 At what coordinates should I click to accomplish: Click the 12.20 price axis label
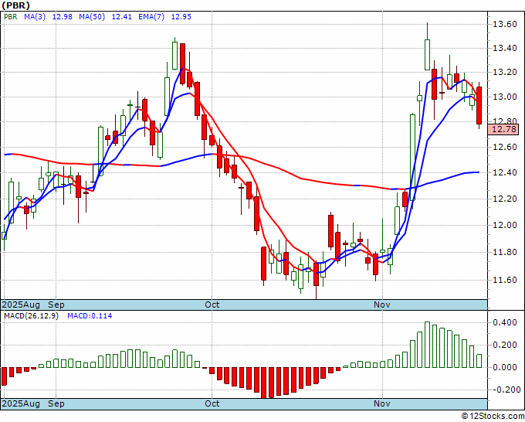point(505,199)
